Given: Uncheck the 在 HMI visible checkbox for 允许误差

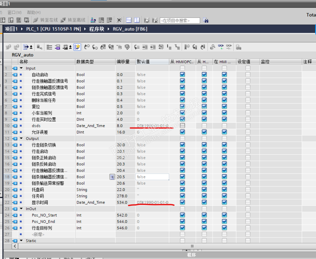Looking at the screenshot, I should (x=224, y=132).
